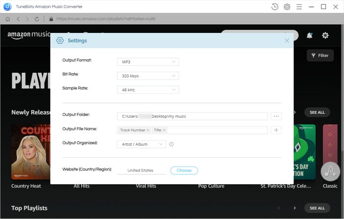Browse for output folder with ellipsis button
This screenshot has height=219, width=344.
(276, 116)
